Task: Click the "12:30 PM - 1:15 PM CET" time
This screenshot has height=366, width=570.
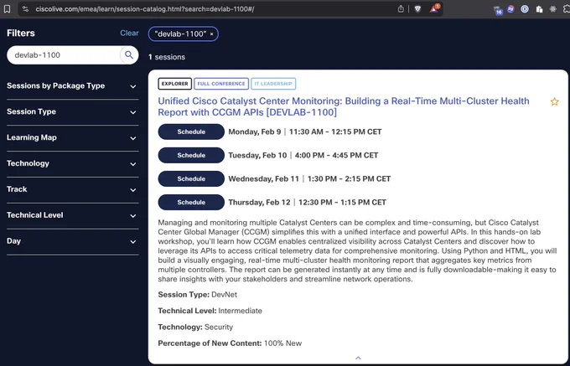Action: coord(343,202)
